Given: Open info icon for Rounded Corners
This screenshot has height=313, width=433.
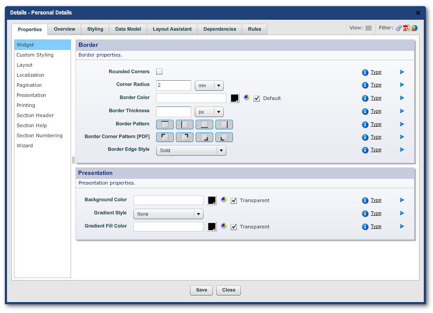Looking at the screenshot, I should point(365,72).
